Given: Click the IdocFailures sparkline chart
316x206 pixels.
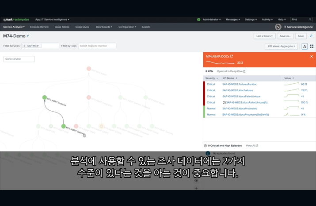Looking at the screenshot, I should [x=291, y=90].
